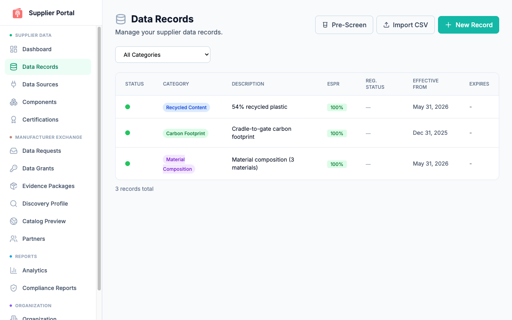This screenshot has width=512, height=320.
Task: Click the Compliance Reports shield icon
Action: (x=14, y=288)
